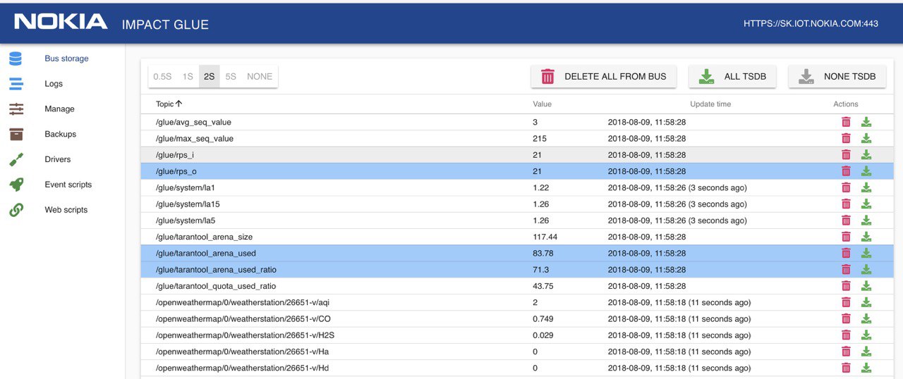
Task: Toggle TSDB for /glue/tarantool_arena_used row
Action: (866, 253)
